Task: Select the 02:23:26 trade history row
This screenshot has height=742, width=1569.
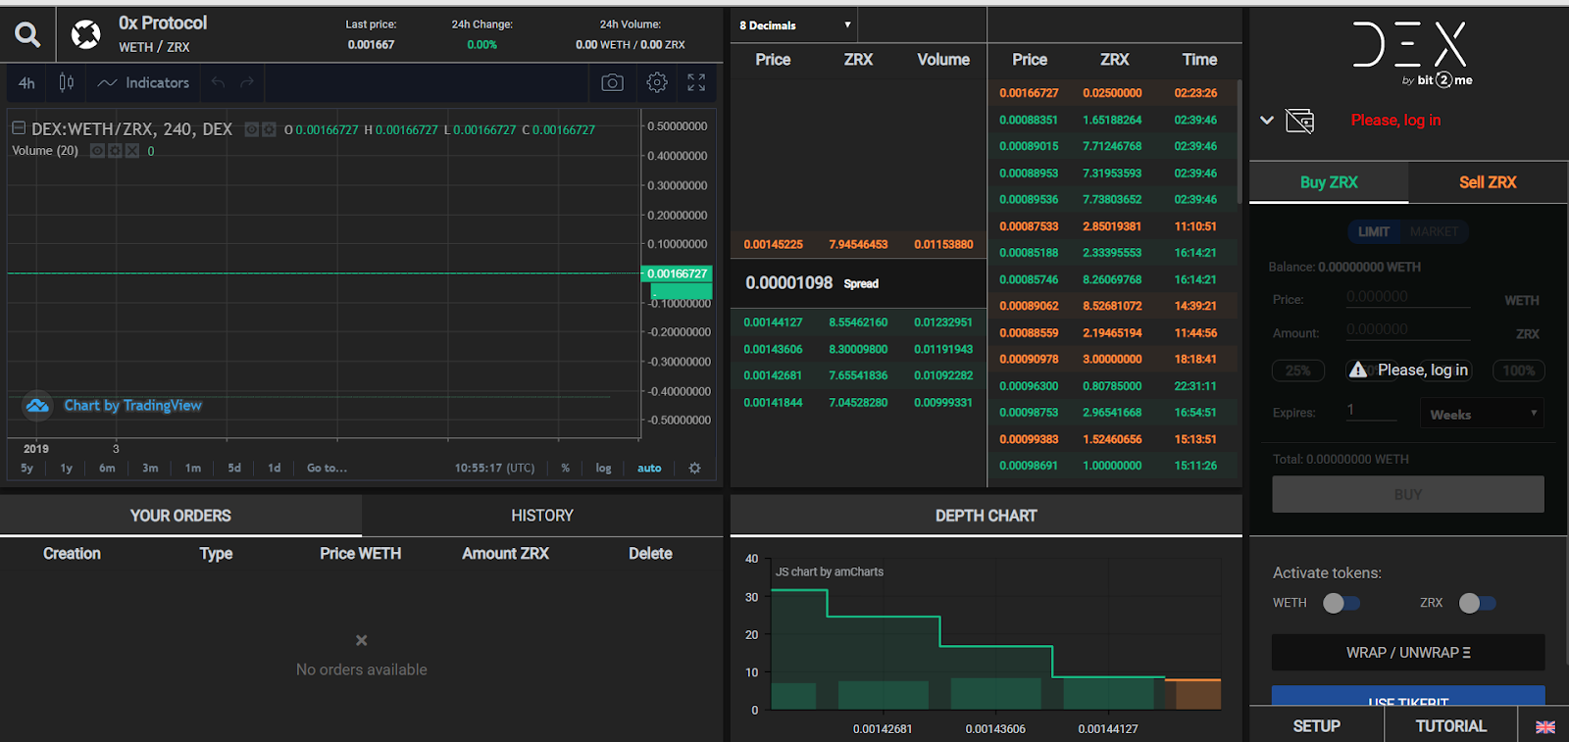Action: pyautogui.click(x=1112, y=93)
